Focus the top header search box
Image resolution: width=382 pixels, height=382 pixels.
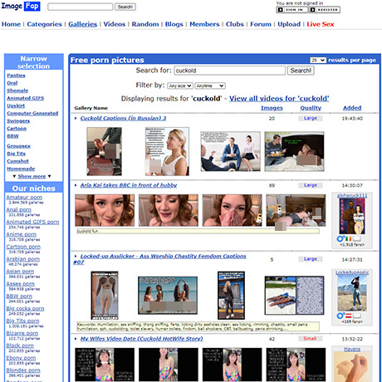point(81,7)
